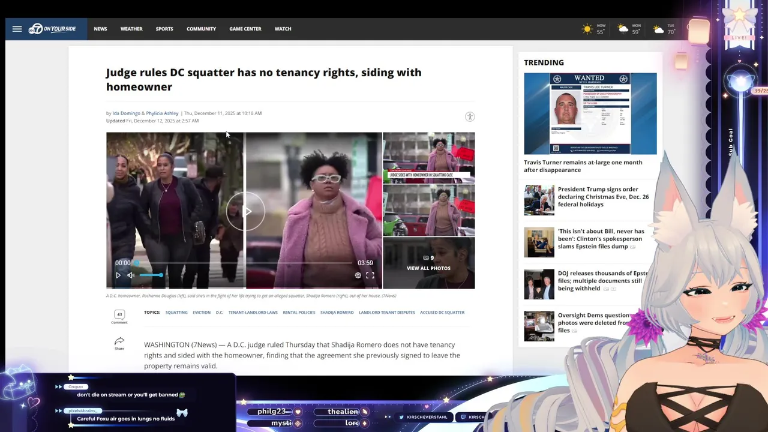Open the Landlord Tenant Disputes topic tag
This screenshot has width=768, height=432.
[x=387, y=313]
